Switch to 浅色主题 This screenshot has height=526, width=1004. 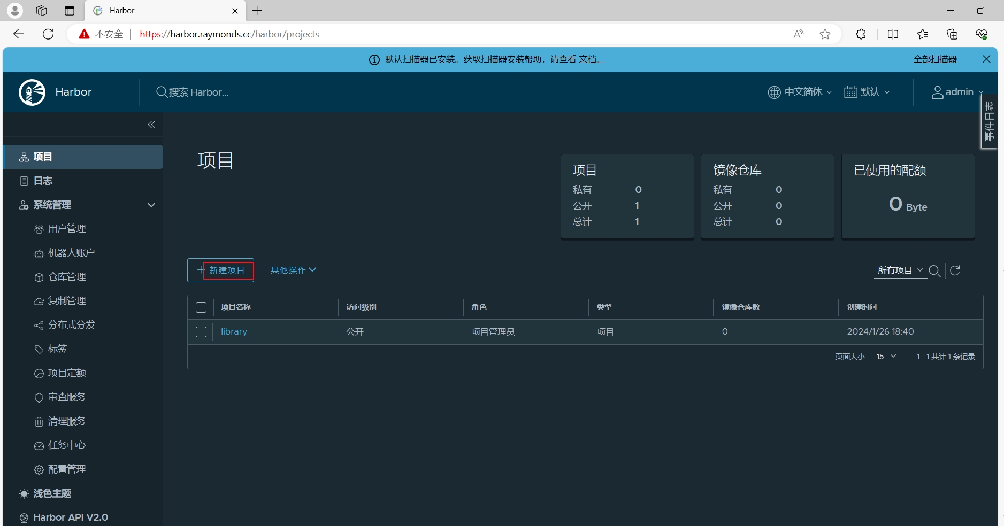pos(52,493)
